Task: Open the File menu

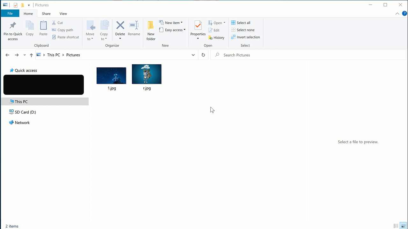Action: coord(10,14)
